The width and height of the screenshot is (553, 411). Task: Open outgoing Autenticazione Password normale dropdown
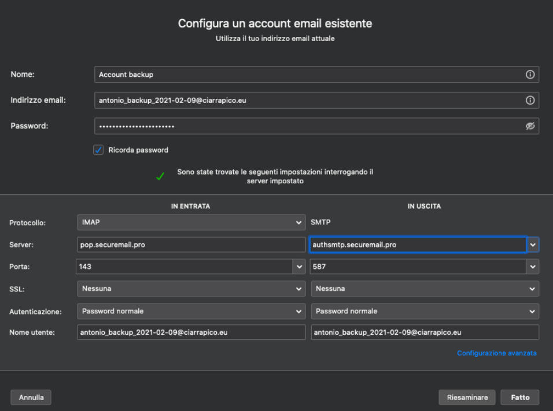coord(425,311)
